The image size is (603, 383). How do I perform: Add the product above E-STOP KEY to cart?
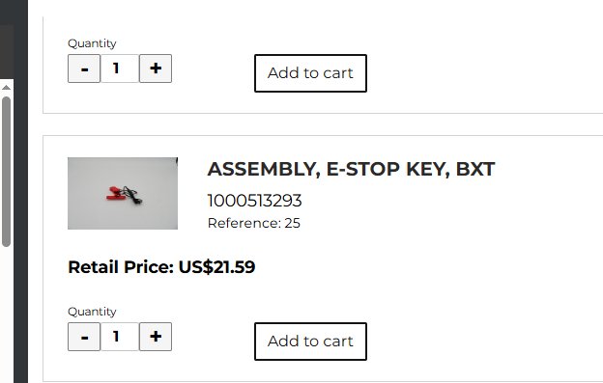310,73
